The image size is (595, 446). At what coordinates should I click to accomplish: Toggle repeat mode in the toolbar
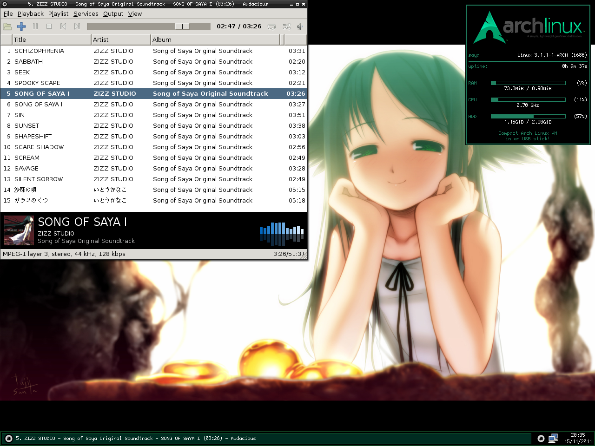tap(272, 26)
